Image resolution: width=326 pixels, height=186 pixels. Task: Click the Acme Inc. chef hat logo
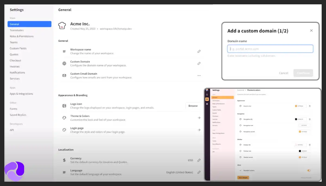tap(62, 26)
